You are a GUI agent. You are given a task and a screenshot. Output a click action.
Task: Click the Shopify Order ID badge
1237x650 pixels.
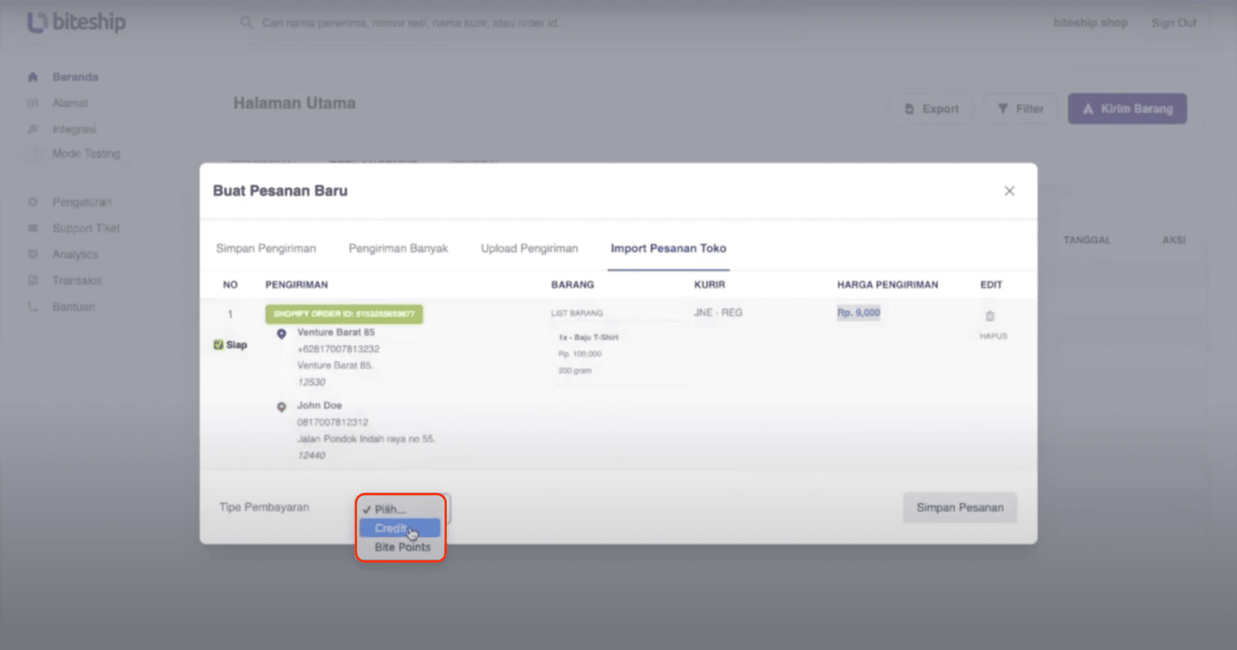[344, 314]
